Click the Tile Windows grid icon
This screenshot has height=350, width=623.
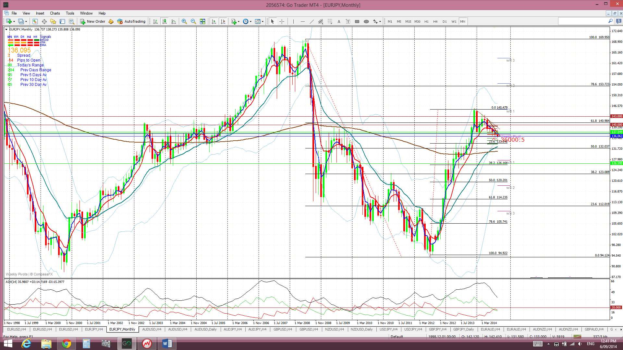pos(202,21)
